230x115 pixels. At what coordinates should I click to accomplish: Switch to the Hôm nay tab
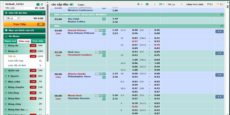[x=24, y=41]
